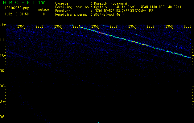Click the bright echo trace in the spectrogram

point(135,42)
